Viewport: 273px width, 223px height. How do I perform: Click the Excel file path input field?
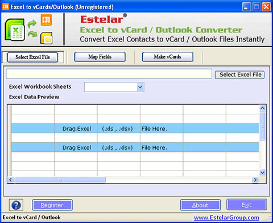coord(109,74)
